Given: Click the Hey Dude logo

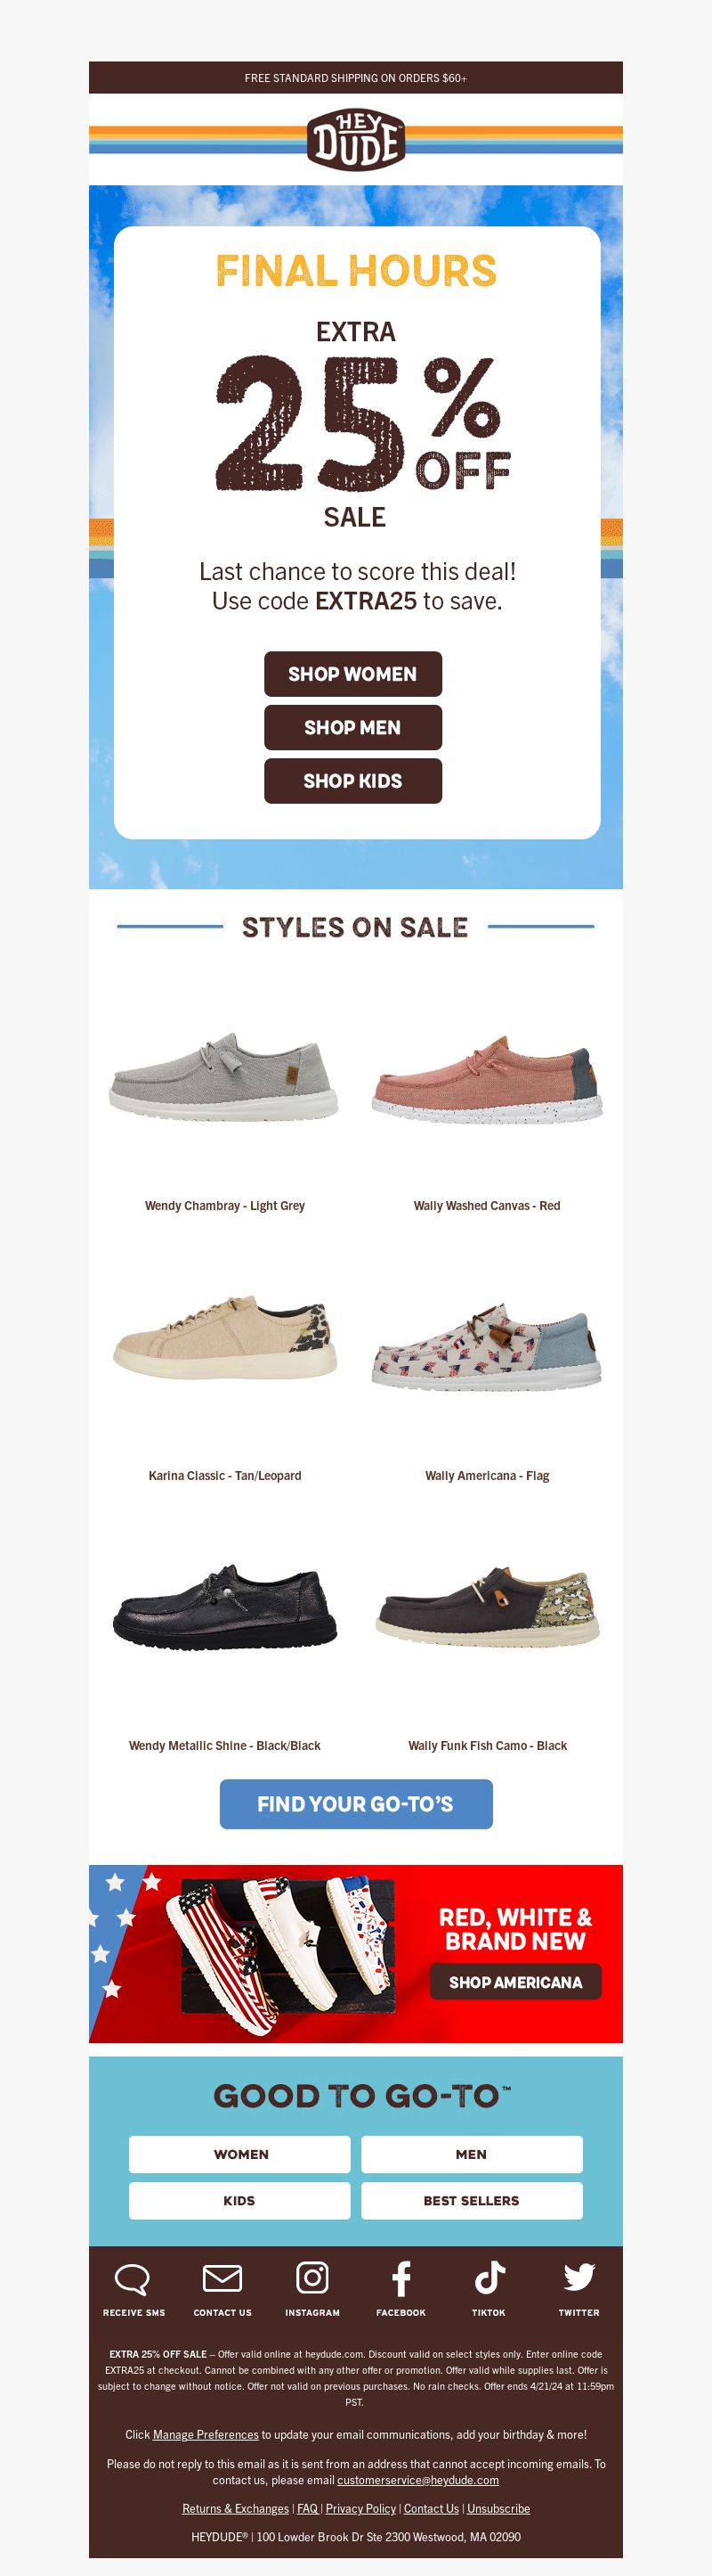Looking at the screenshot, I should 355,140.
